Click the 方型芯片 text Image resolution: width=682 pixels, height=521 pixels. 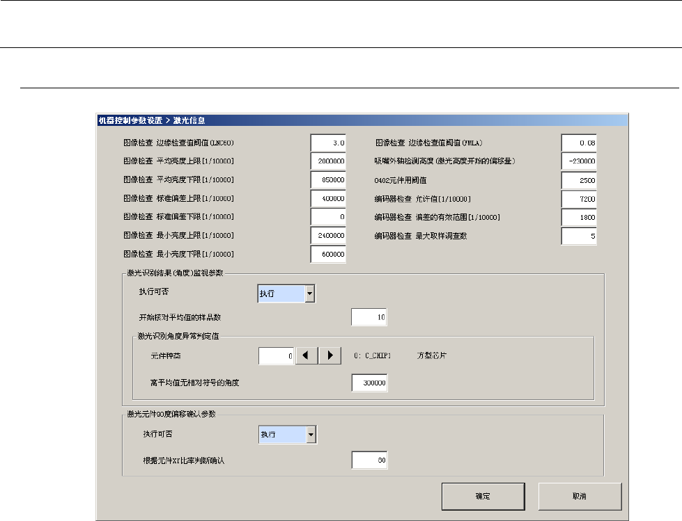click(x=431, y=355)
